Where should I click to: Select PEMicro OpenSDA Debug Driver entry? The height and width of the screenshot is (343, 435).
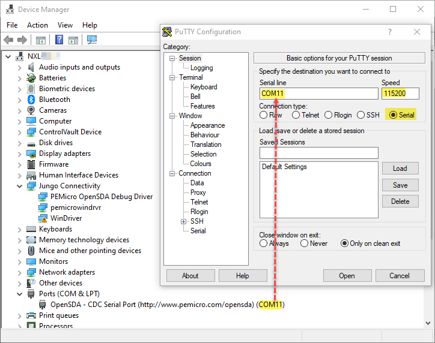pos(102,197)
